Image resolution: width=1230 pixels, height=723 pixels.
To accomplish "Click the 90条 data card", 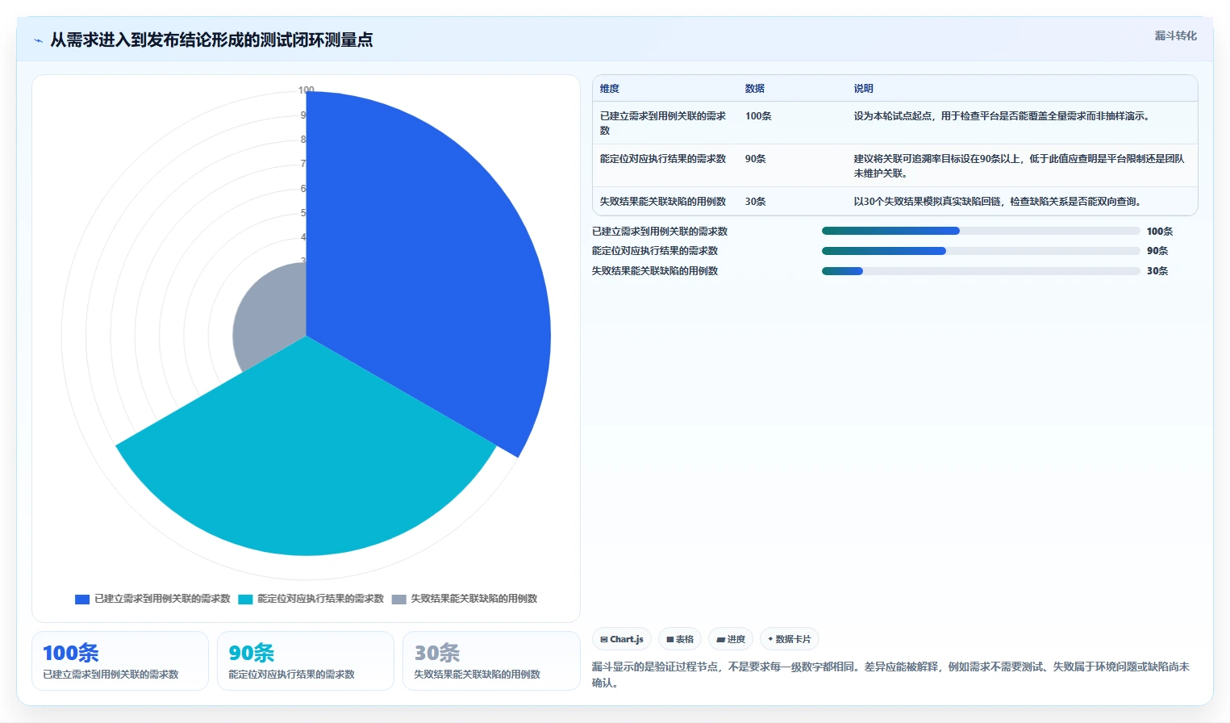I will pos(306,661).
